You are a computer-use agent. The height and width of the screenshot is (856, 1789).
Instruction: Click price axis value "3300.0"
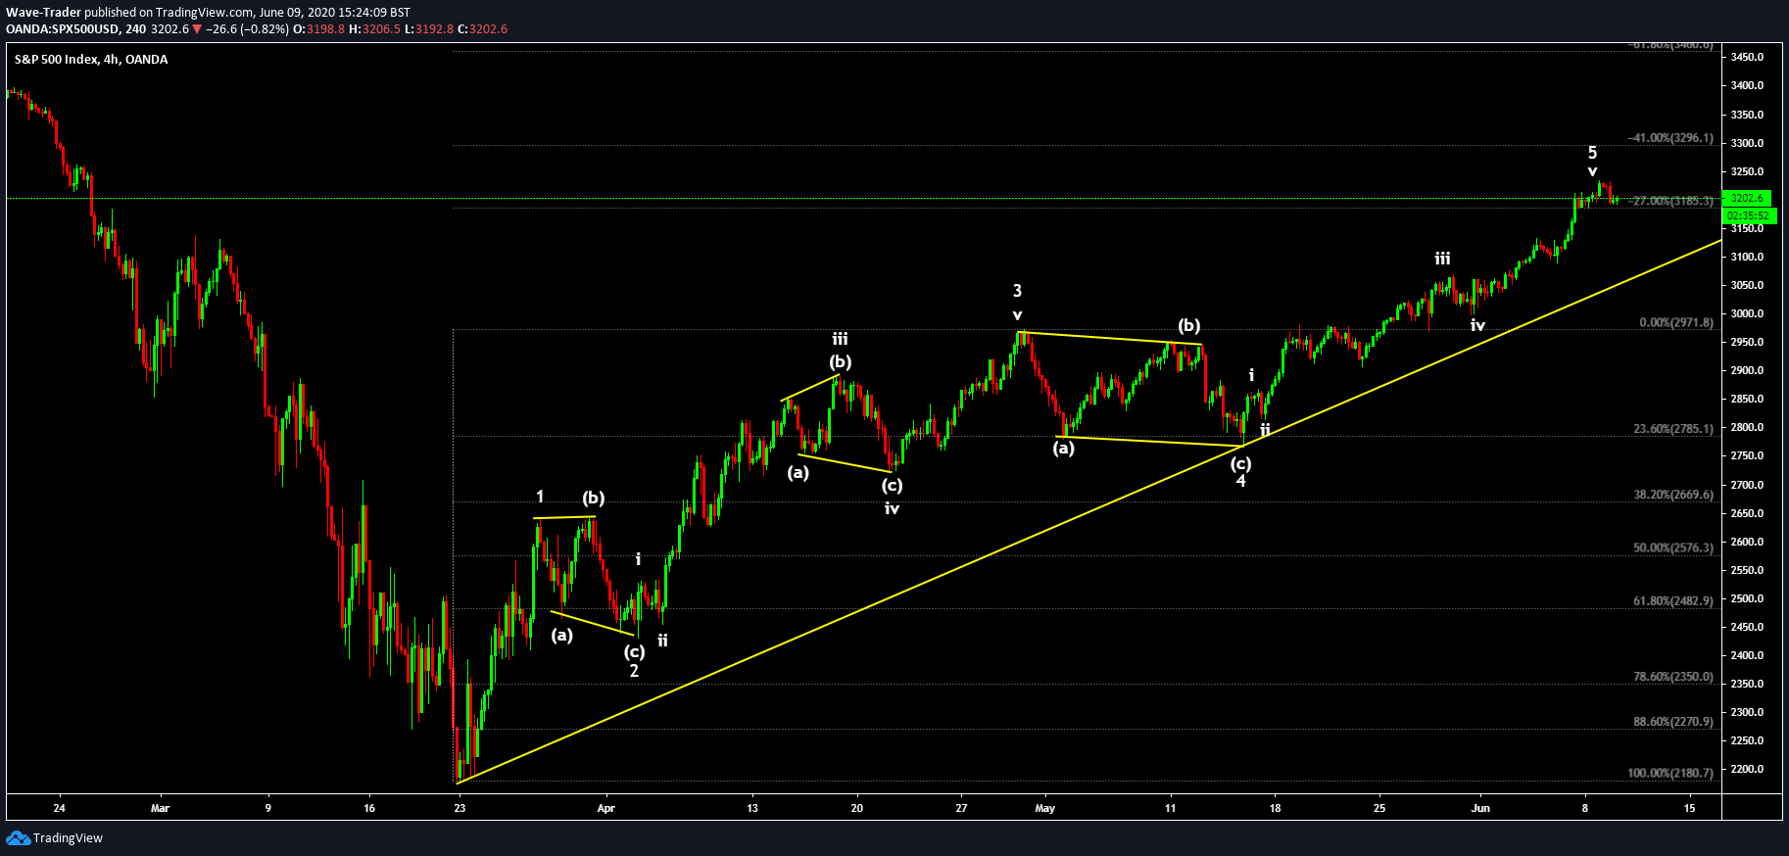coord(1747,143)
